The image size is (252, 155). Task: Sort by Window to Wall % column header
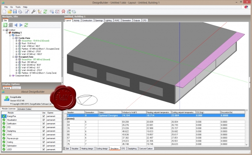click(x=134, y=112)
